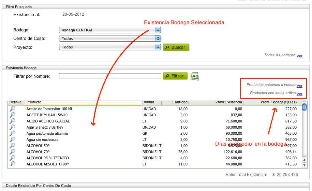
Task: Open detail magnifier for ACIDO ACETICO GLACIAL
Action: point(12,121)
